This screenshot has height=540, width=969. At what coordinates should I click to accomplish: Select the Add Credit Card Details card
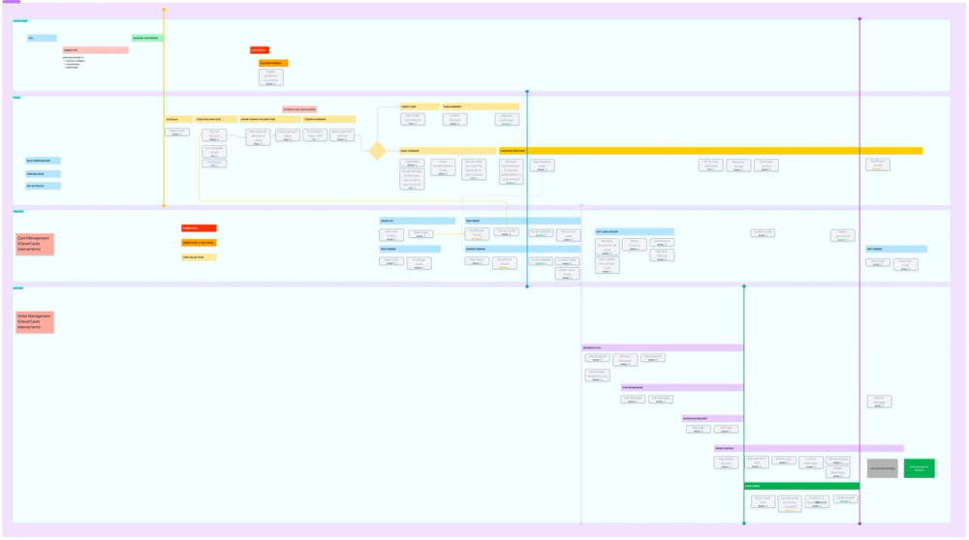412,119
